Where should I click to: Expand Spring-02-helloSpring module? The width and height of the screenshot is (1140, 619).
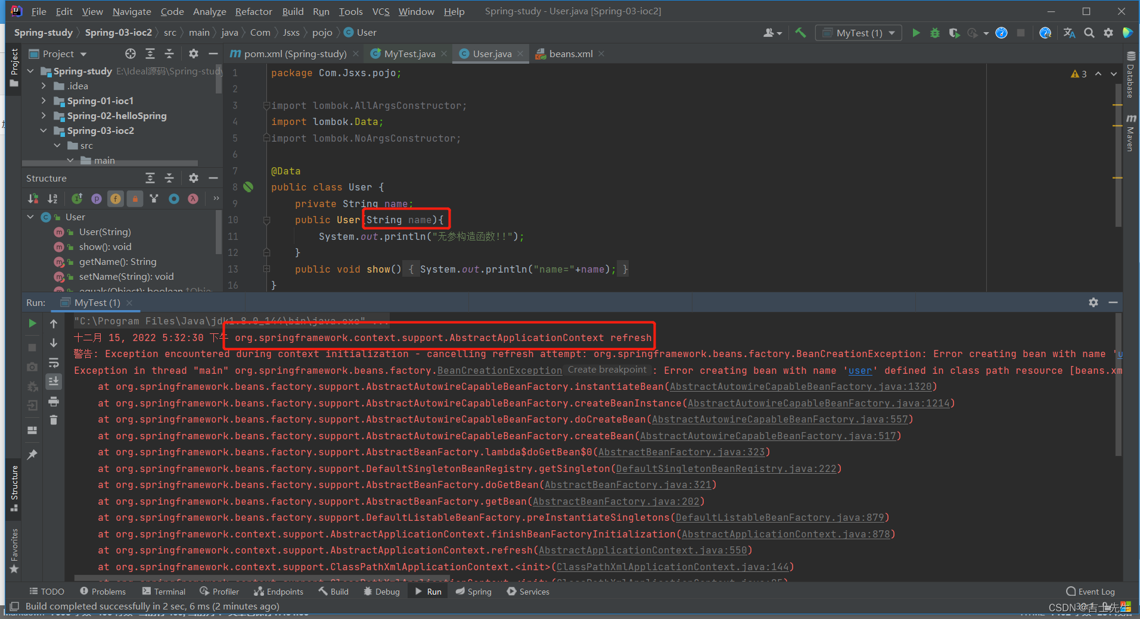coord(44,115)
